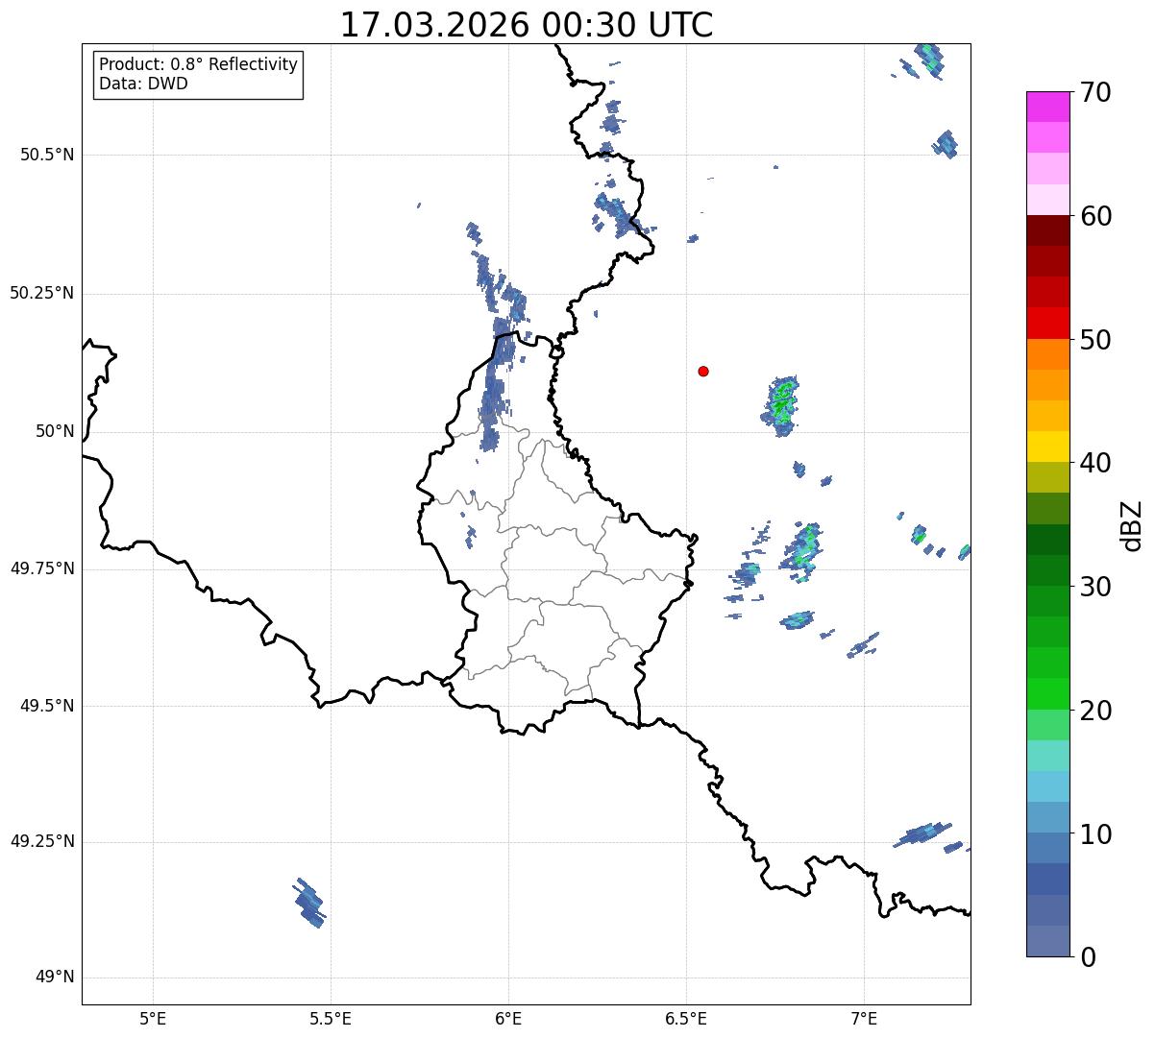This screenshot has height=1038, width=1155.
Task: Click the 'Data: DWD' text
Action: [x=143, y=84]
